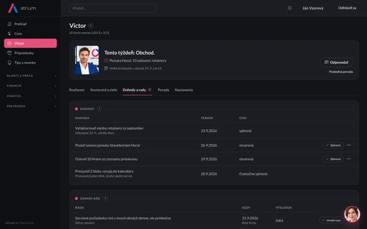Select 'Poslať cenovú ponuku Stavebninám Horal' text
Image resolution: width=367 pixels, height=229 pixels.
(x=107, y=145)
